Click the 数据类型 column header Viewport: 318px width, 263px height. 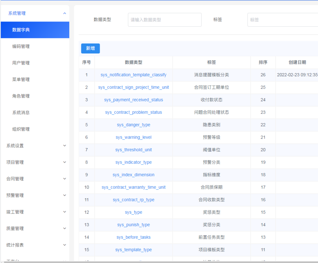point(134,62)
